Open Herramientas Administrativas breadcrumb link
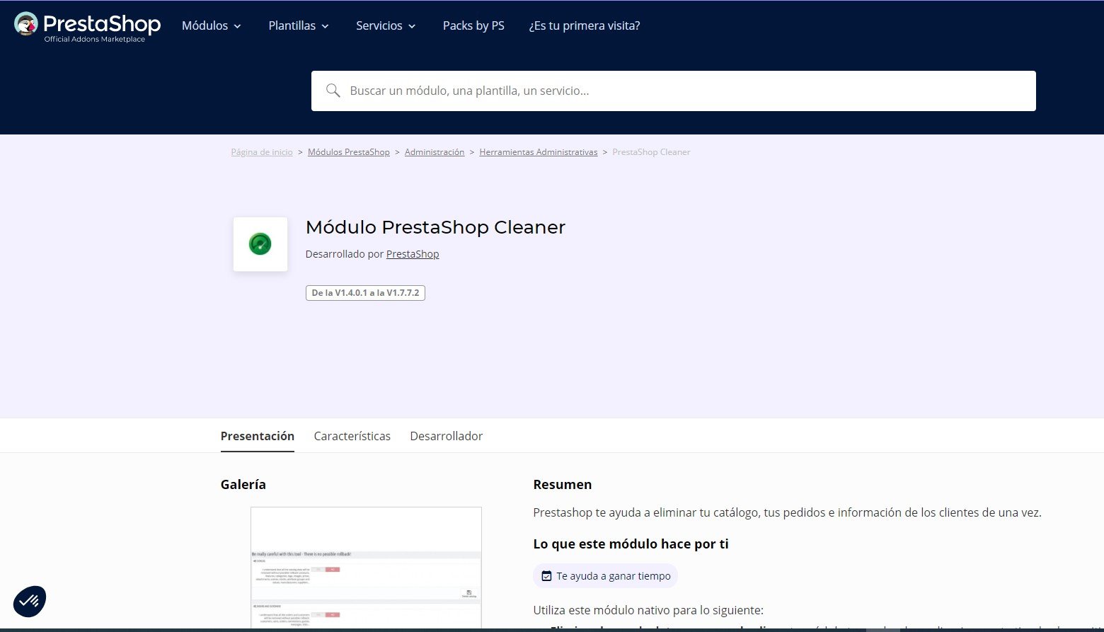This screenshot has width=1104, height=632. pos(539,152)
